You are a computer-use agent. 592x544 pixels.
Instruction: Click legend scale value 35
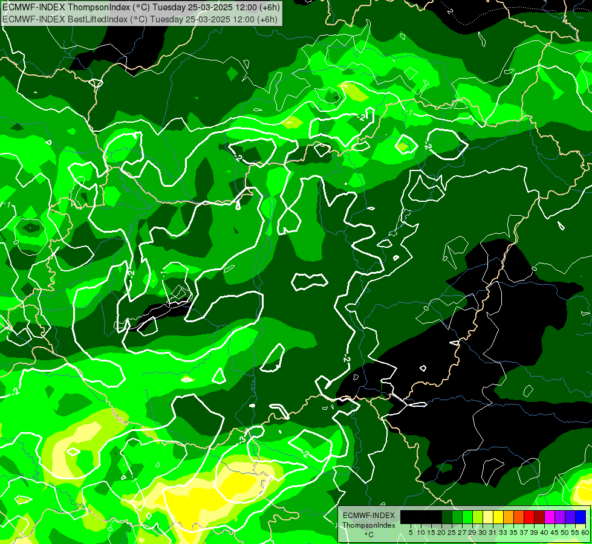(x=513, y=533)
